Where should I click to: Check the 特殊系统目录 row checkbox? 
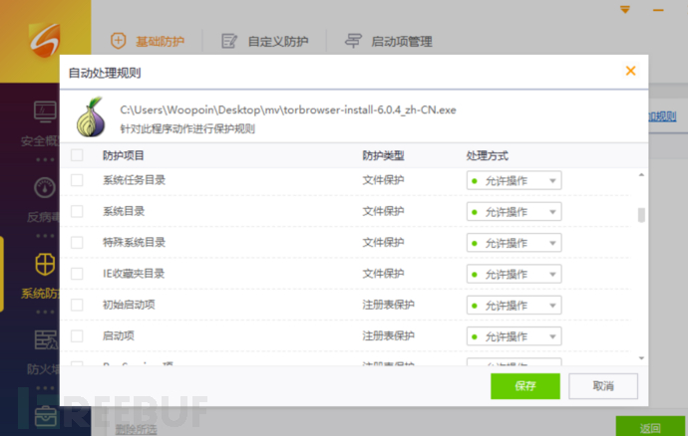click(77, 242)
